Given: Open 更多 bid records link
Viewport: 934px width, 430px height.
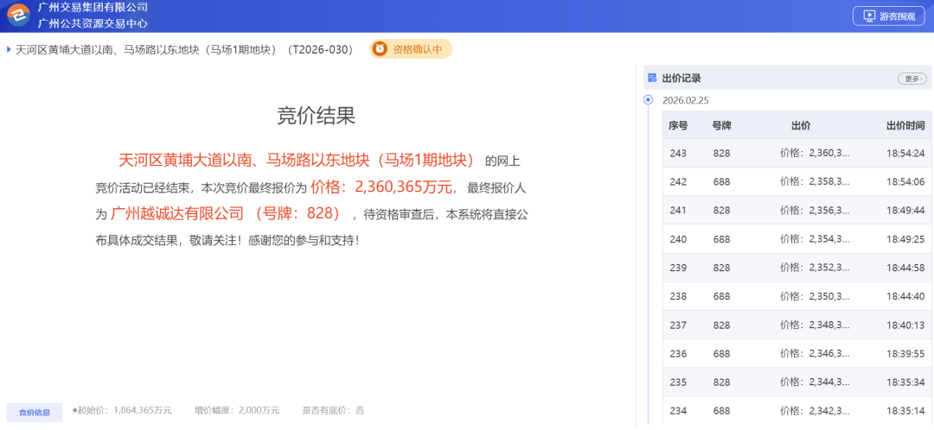Looking at the screenshot, I should click(x=912, y=79).
